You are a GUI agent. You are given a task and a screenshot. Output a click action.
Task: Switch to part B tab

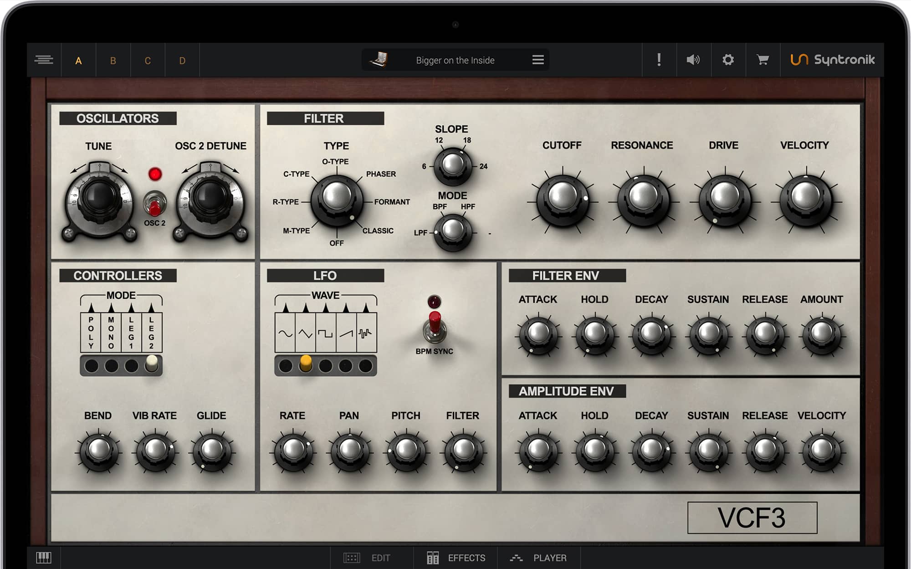113,61
